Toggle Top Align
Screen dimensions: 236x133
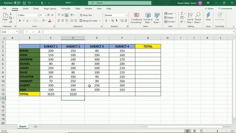(59, 15)
